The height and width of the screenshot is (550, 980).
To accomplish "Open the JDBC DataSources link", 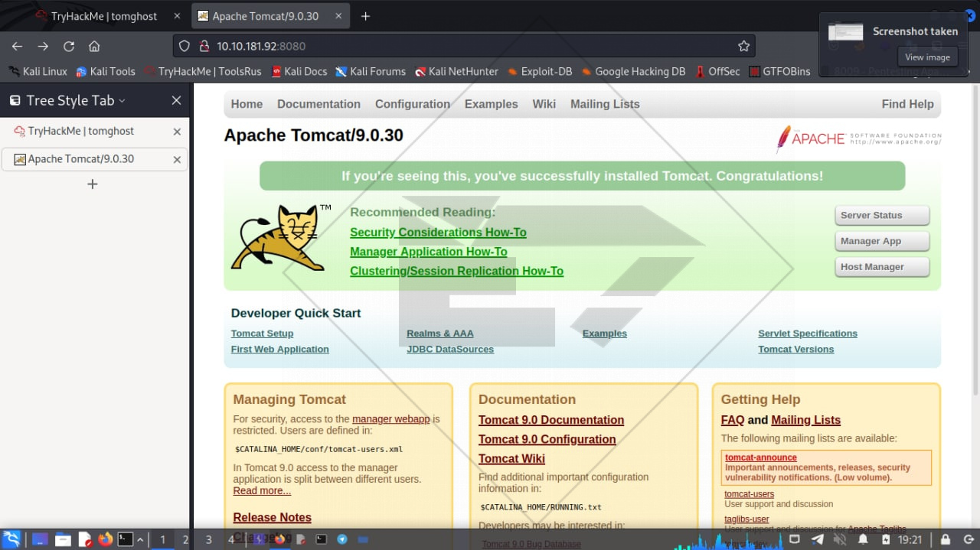I will pyautogui.click(x=450, y=350).
